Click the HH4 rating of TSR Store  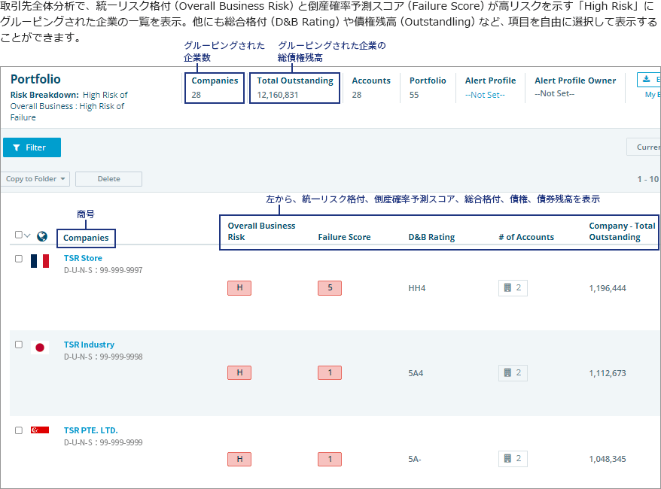click(417, 289)
